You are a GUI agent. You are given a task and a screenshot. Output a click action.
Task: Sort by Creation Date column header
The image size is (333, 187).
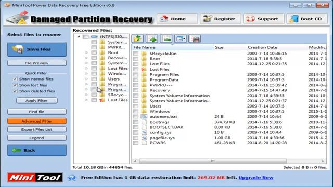pos(276,47)
